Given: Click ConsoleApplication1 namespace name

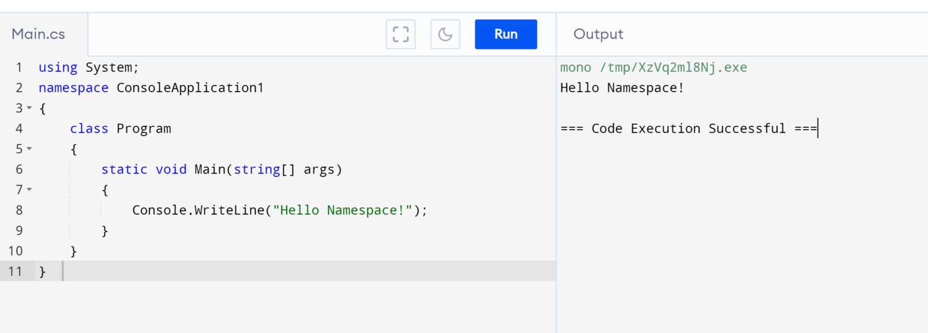Looking at the screenshot, I should [x=190, y=88].
